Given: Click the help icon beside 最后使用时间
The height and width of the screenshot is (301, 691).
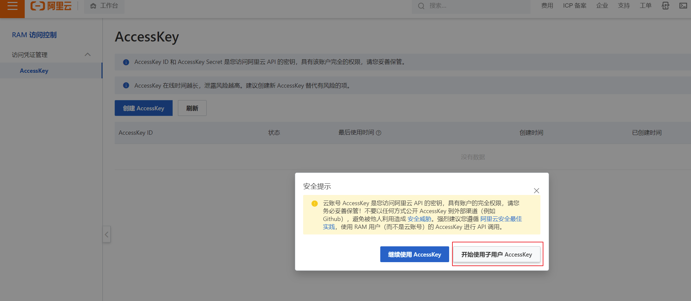Looking at the screenshot, I should [379, 133].
